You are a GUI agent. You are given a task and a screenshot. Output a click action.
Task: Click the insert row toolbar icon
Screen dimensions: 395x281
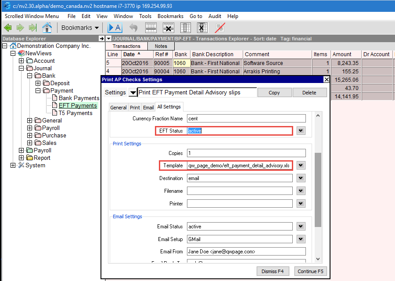[x=151, y=28]
